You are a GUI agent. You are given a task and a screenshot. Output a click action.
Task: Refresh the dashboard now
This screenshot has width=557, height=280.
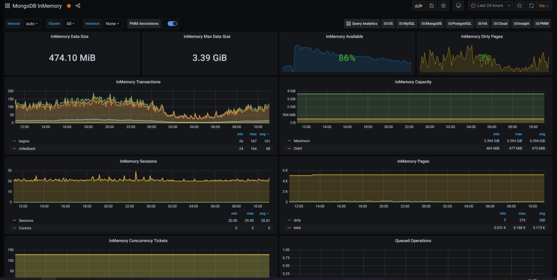(x=531, y=6)
